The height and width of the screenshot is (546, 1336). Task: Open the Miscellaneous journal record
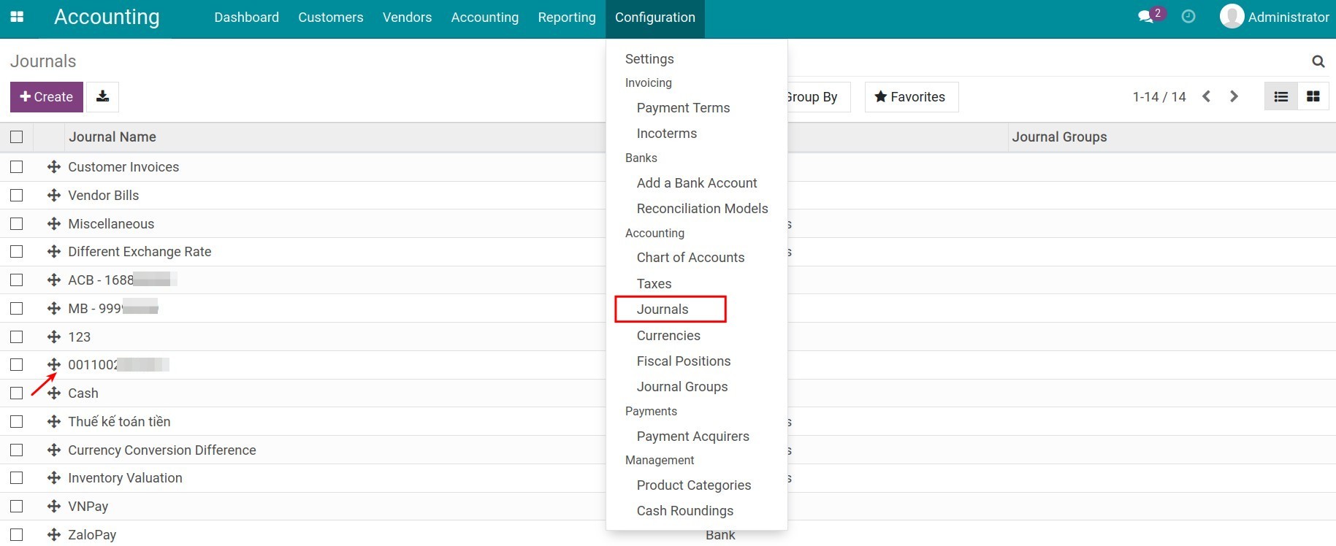pyautogui.click(x=111, y=224)
